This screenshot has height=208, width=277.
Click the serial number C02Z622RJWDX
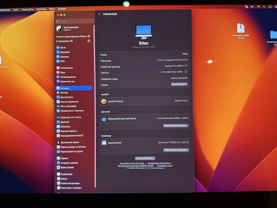179,78
